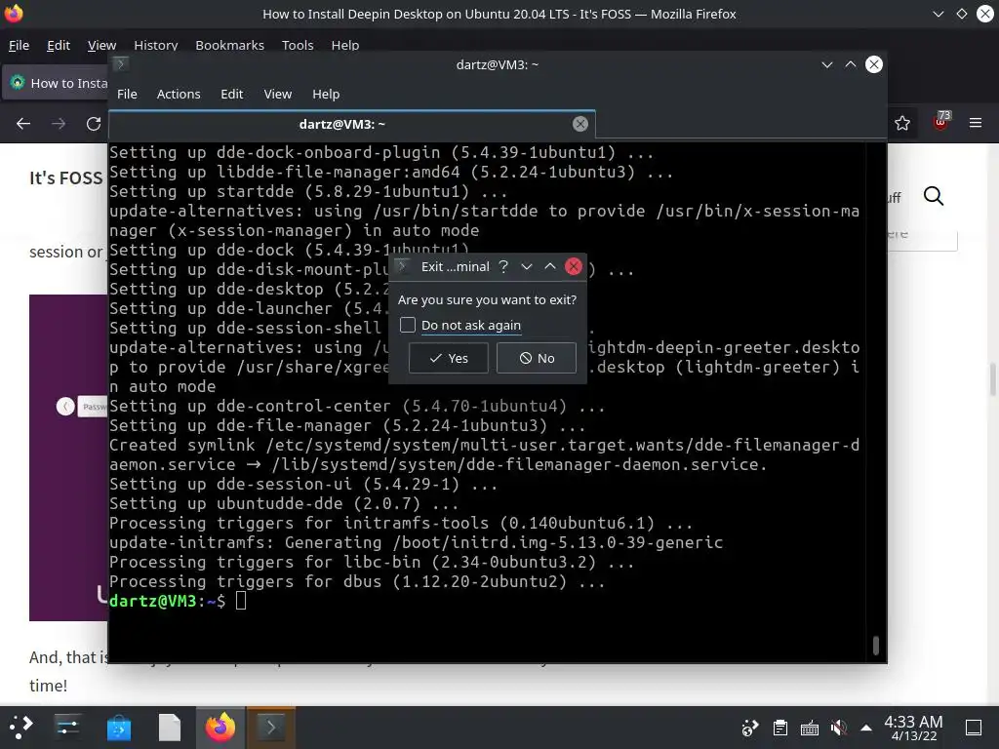Open the terminal File menu
The image size is (999, 749).
tap(127, 94)
